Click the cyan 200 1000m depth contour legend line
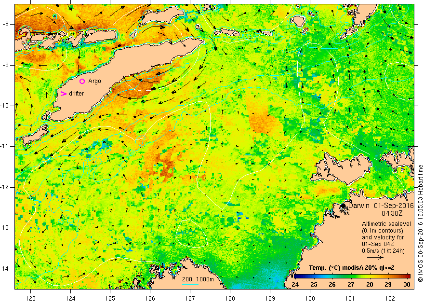Screen dimensions: 424x304 coord(190,284)
